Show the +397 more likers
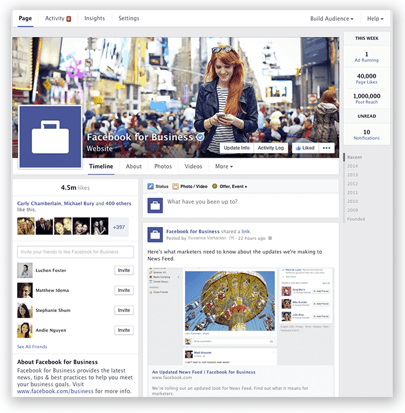Viewport: 405px width, 413px height. pos(119,227)
